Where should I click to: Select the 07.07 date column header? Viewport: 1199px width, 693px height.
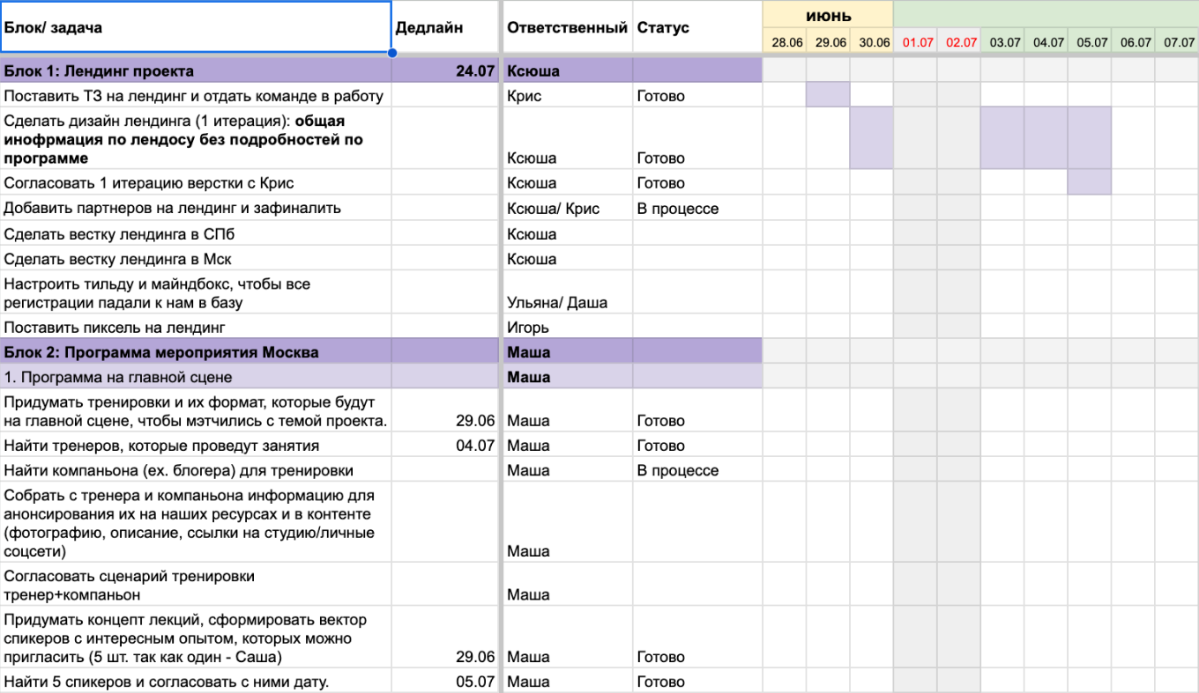point(1177,41)
